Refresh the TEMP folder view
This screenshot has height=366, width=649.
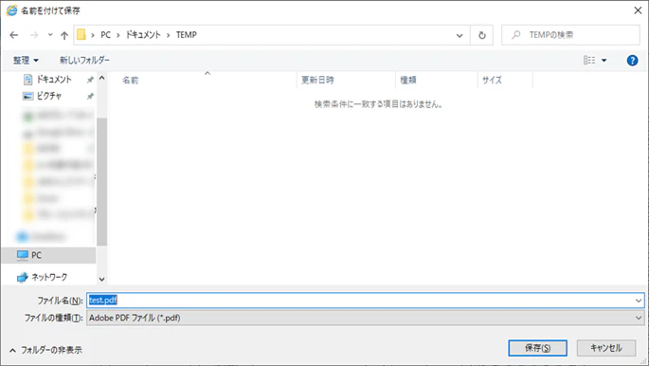pyautogui.click(x=482, y=35)
